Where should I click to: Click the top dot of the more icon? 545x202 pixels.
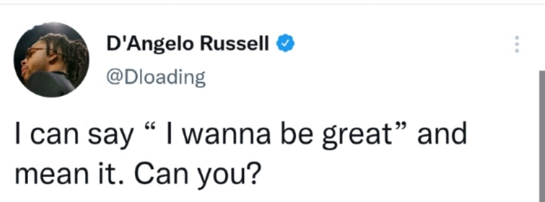tap(517, 37)
